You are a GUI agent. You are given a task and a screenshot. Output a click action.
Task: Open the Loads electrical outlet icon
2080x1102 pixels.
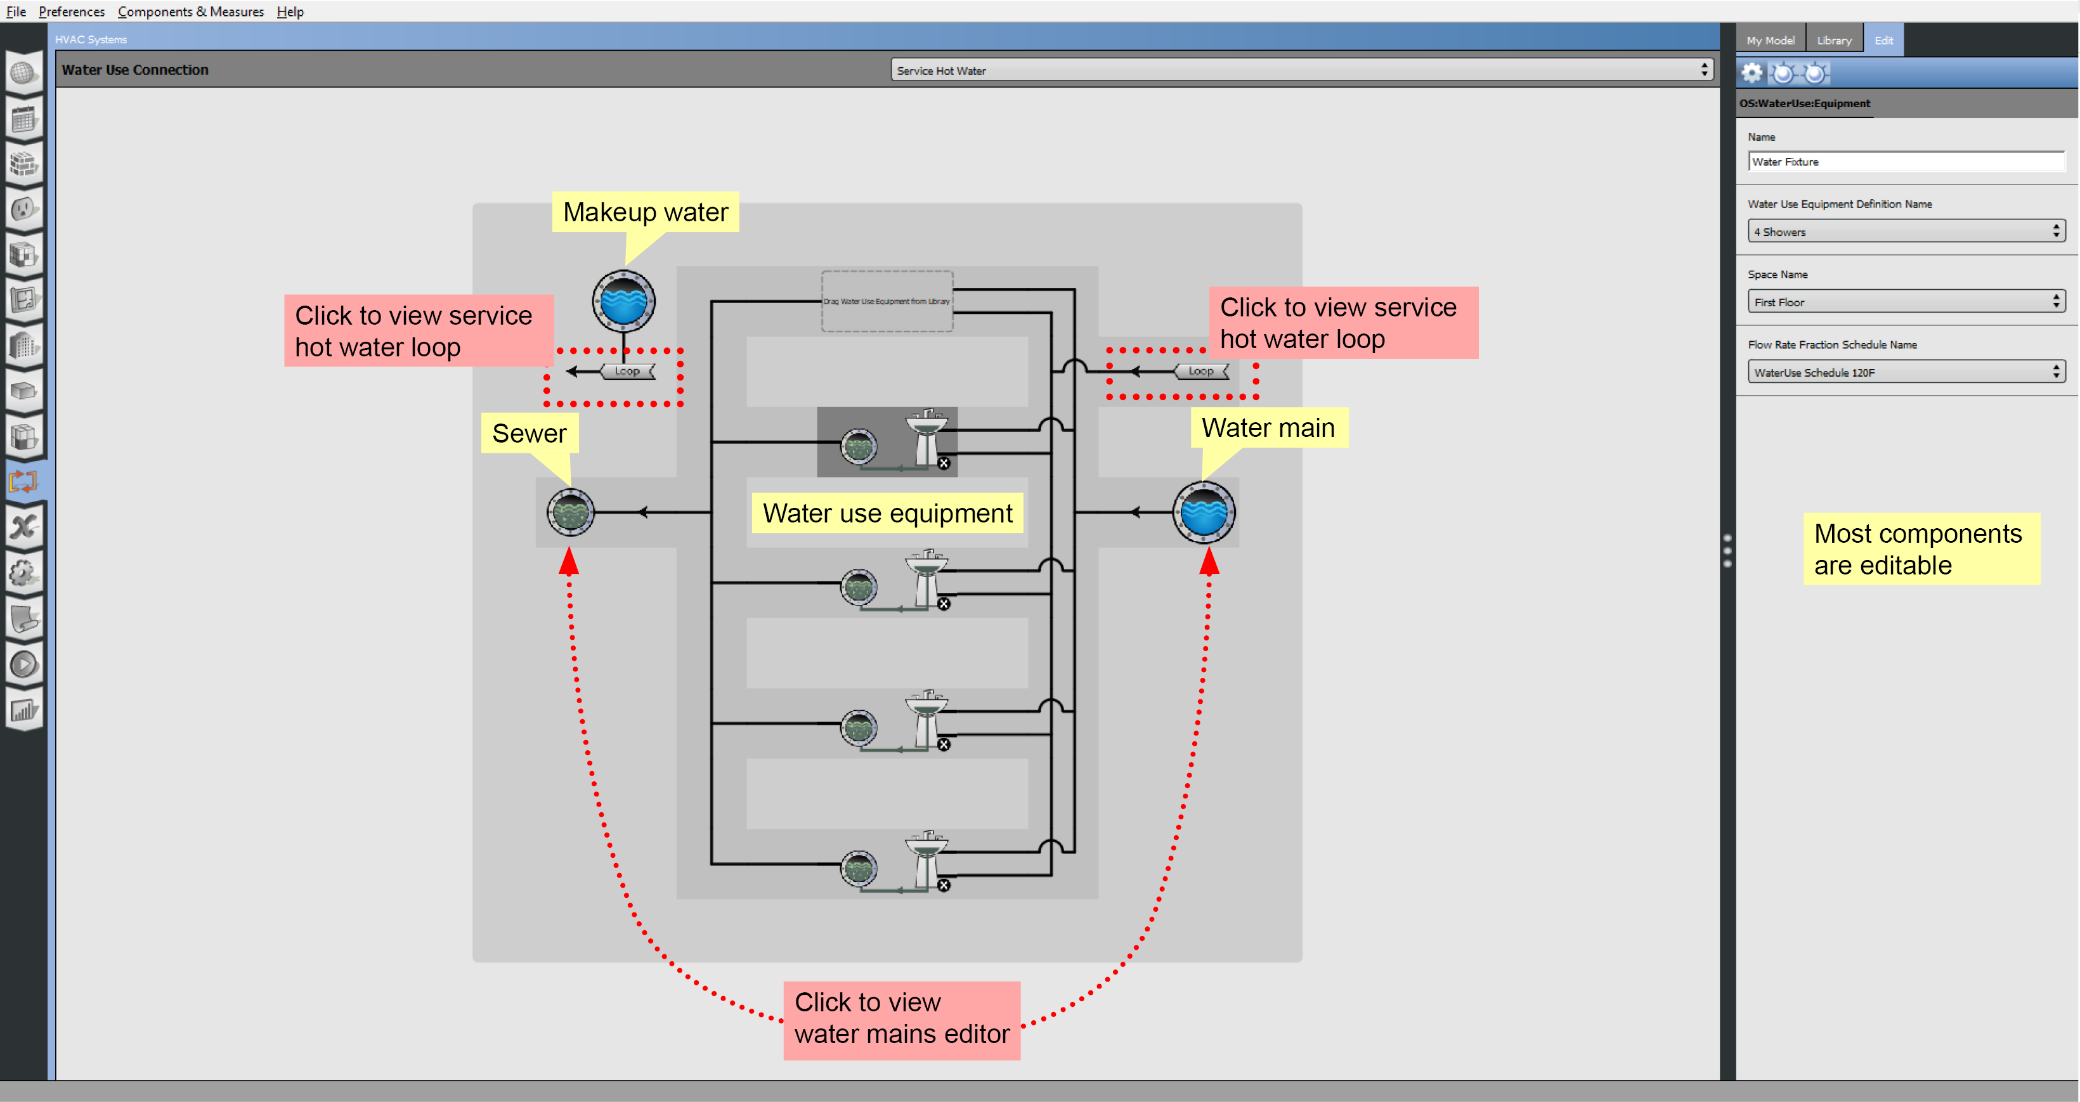(x=23, y=210)
